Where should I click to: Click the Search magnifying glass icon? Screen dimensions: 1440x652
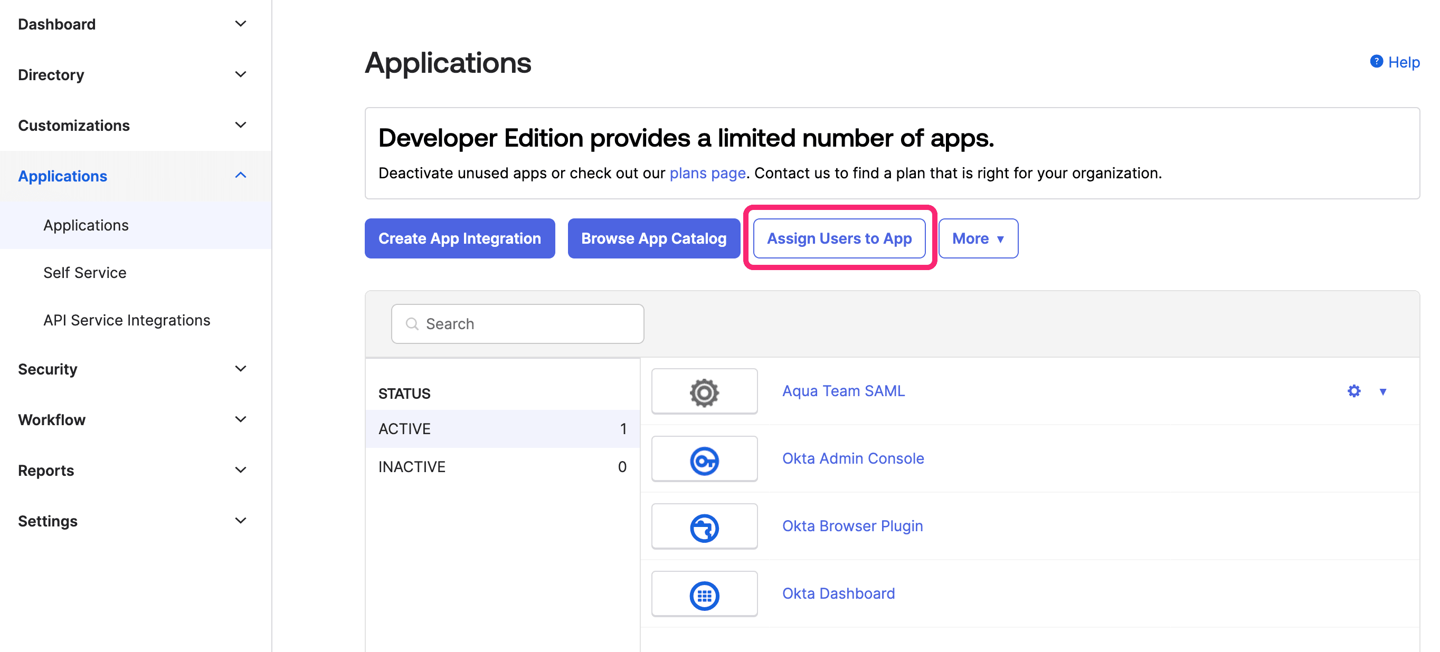point(413,323)
